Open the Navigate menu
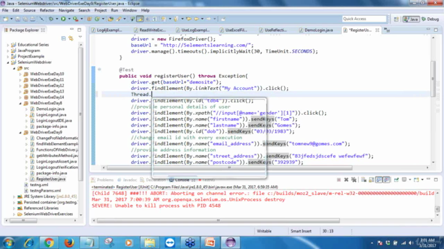The height and width of the screenshot is (249, 444). 67,10
